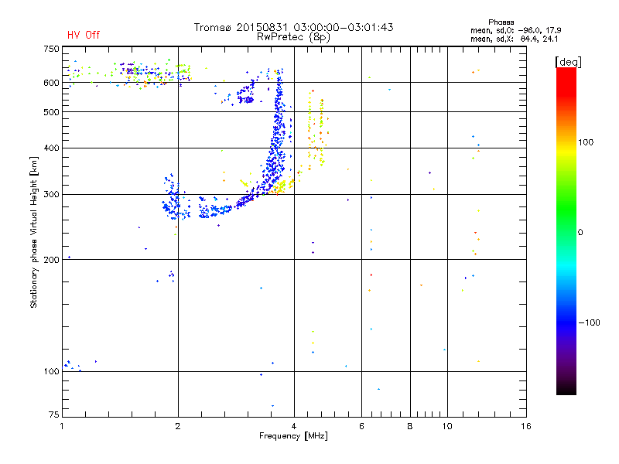Click the 200 y-axis label
Screen dimensions: 619x464
click(x=51, y=260)
